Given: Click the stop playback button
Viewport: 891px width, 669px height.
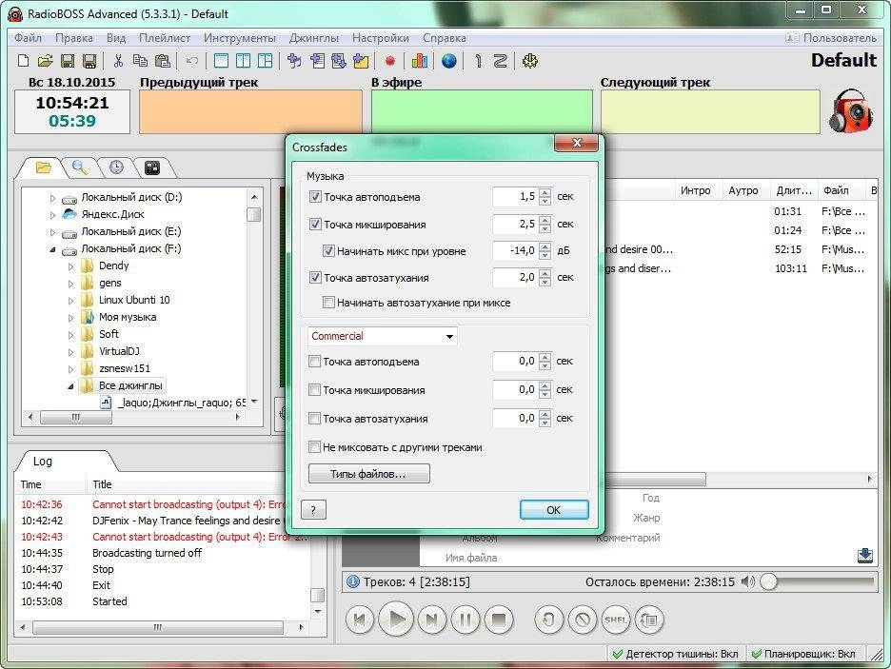Looking at the screenshot, I should pyautogui.click(x=499, y=620).
